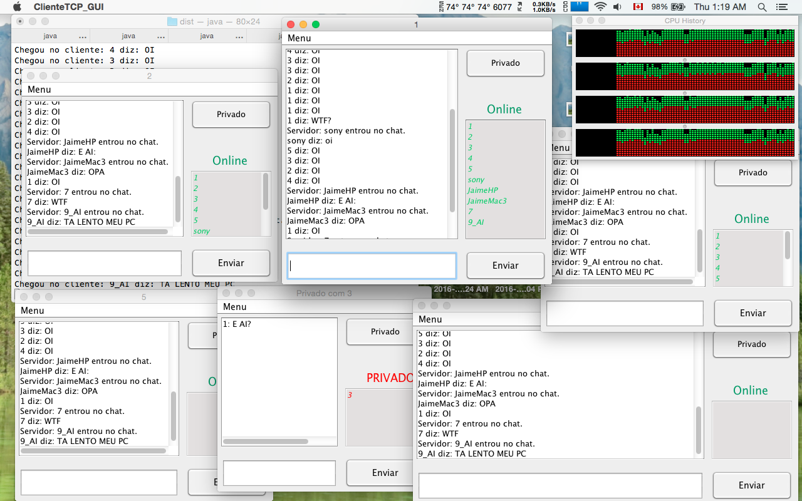802x501 pixels.
Task: Click 'sony diz: oi' line in window 1
Action: point(310,140)
